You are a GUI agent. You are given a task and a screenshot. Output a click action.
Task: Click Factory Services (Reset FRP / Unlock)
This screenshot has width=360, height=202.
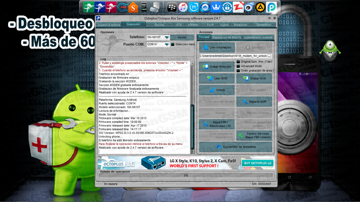pyautogui.click(x=254, y=135)
